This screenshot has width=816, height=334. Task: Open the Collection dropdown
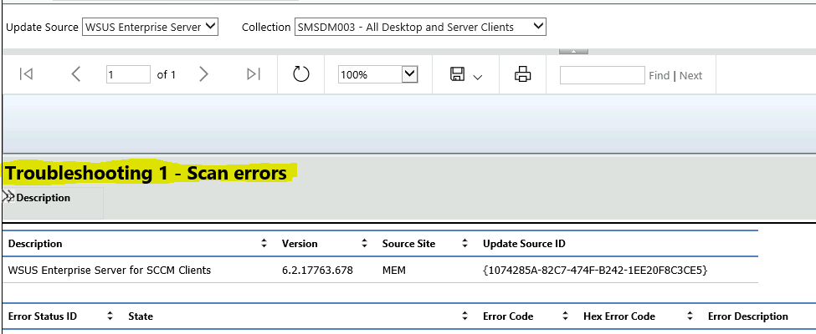pyautogui.click(x=420, y=27)
